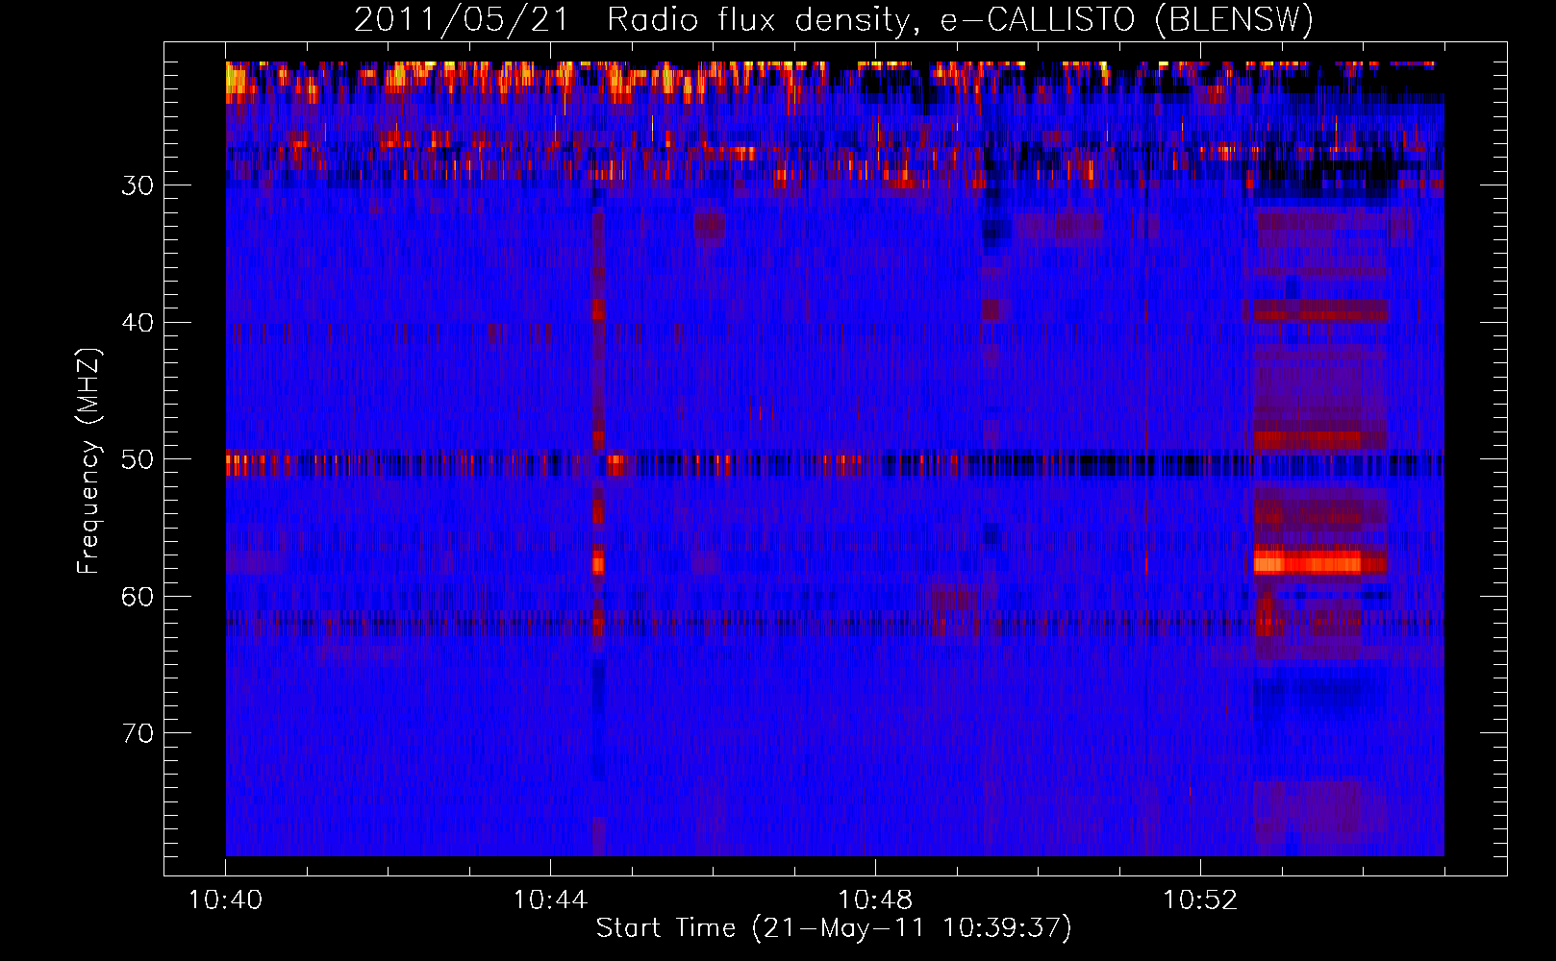Click the '10:40' time tick label

[x=225, y=900]
